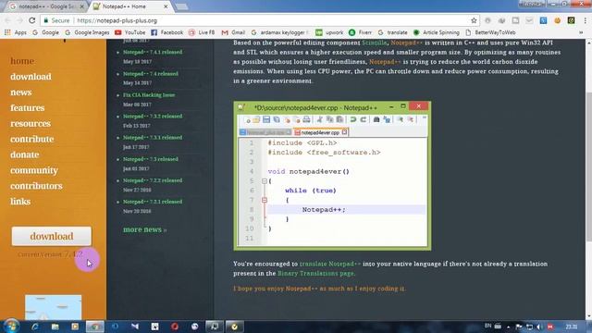
Task: Open the download sidebar menu item
Action: coord(31,77)
